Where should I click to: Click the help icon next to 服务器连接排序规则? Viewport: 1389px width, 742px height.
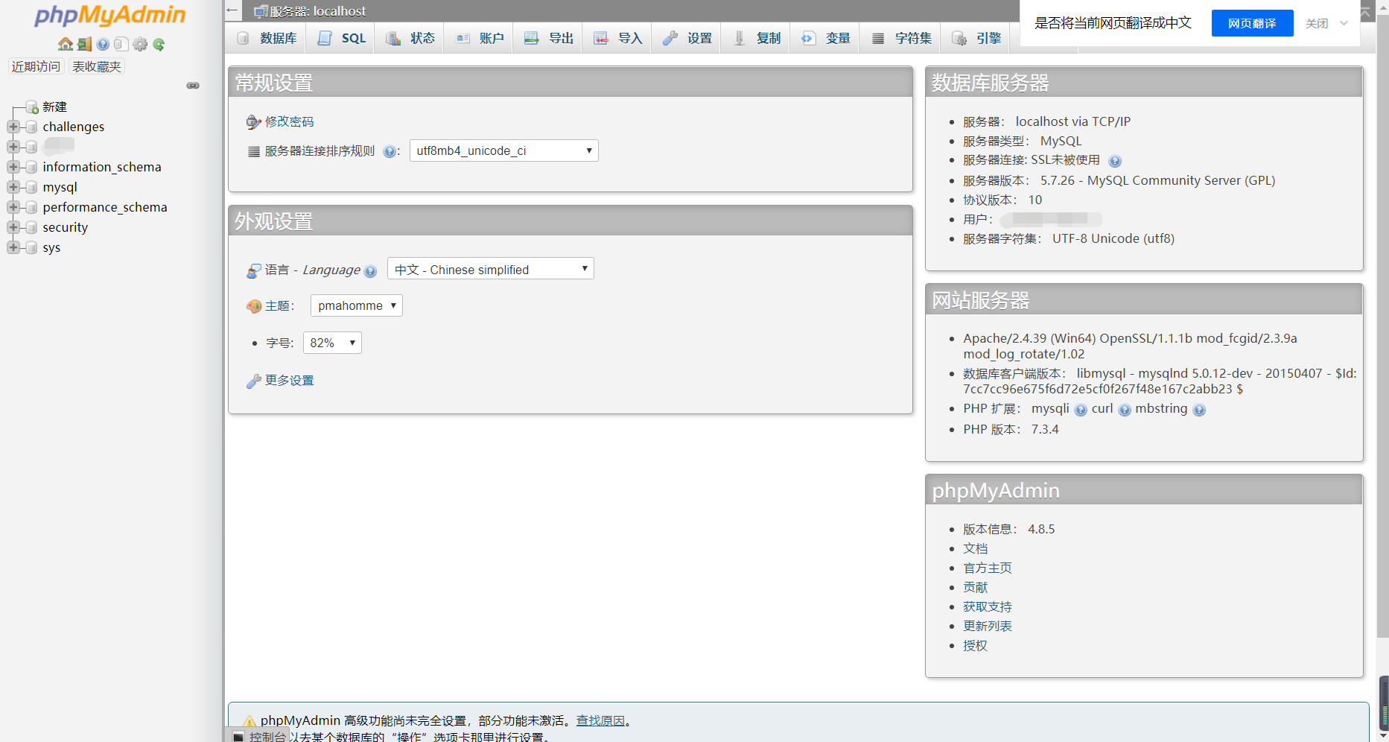coord(389,152)
